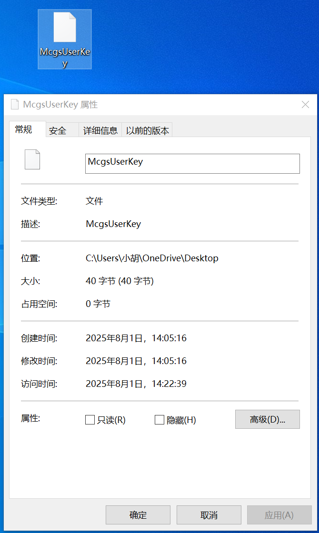Click the McgsUserKey description value
The height and width of the screenshot is (533, 319).
pyautogui.click(x=113, y=224)
